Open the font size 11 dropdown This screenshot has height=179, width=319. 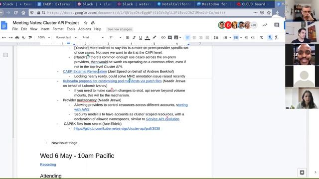115,38
